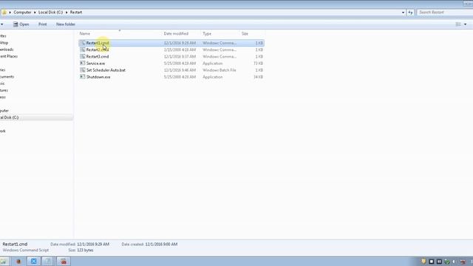Sort by the Type column header
This screenshot has height=266, width=473.
coord(207,33)
